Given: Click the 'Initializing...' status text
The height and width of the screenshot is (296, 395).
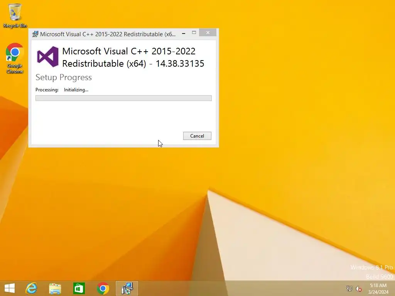Looking at the screenshot, I should click(76, 90).
